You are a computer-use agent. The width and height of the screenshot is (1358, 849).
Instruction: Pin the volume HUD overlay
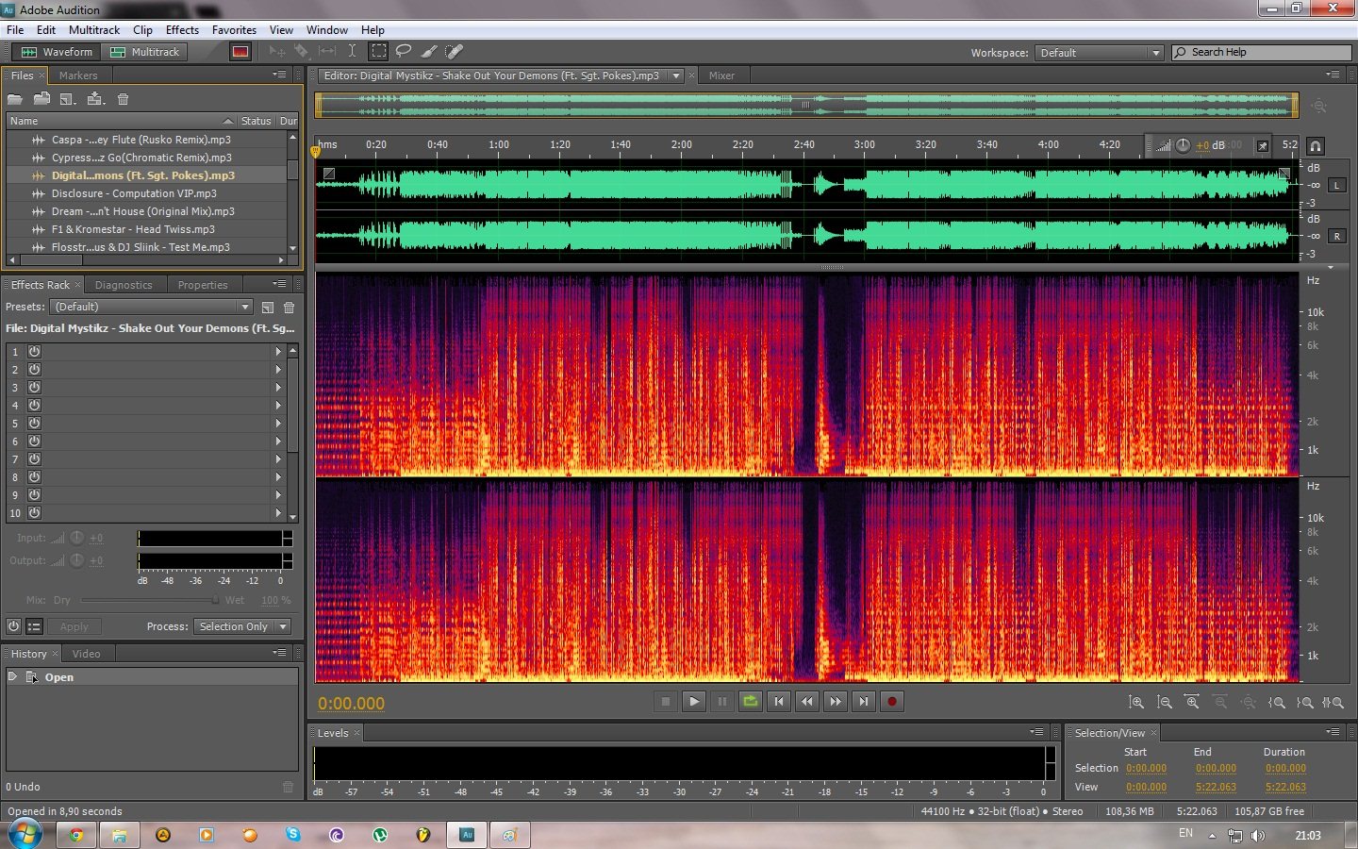pos(1263,145)
